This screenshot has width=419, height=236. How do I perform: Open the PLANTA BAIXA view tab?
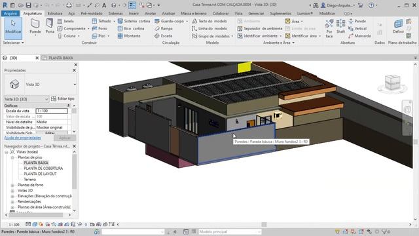tap(61, 58)
